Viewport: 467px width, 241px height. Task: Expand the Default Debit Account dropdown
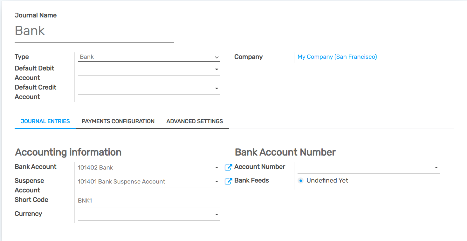pos(216,69)
